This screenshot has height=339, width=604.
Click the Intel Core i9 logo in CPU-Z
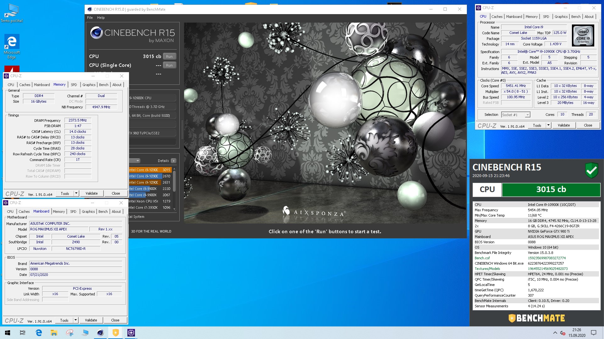click(583, 35)
